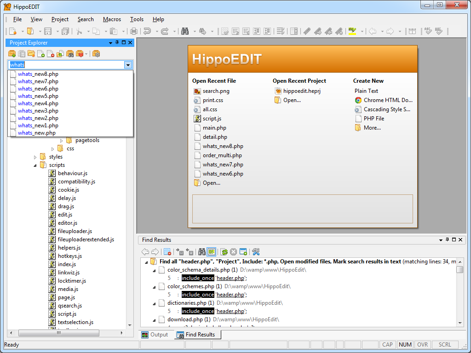Open the dropdown arrow next to highlight marker
Image resolution: width=471 pixels, height=353 pixels.
[x=362, y=31]
